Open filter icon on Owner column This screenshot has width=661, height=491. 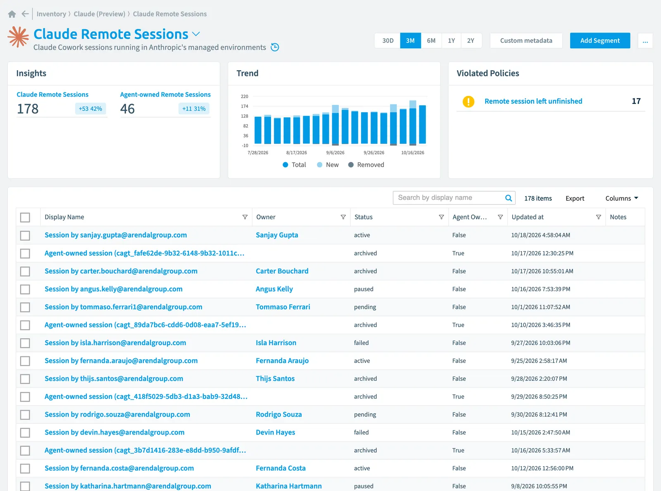coord(343,217)
